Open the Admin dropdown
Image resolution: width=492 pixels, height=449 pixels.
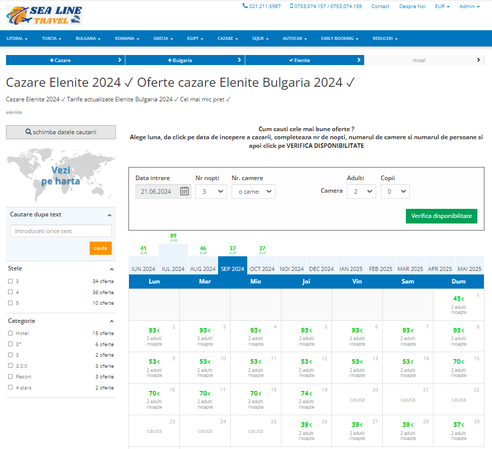pyautogui.click(x=469, y=6)
